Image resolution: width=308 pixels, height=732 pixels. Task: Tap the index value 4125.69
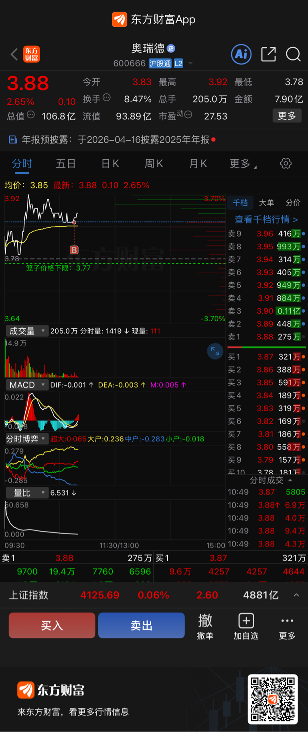100,595
